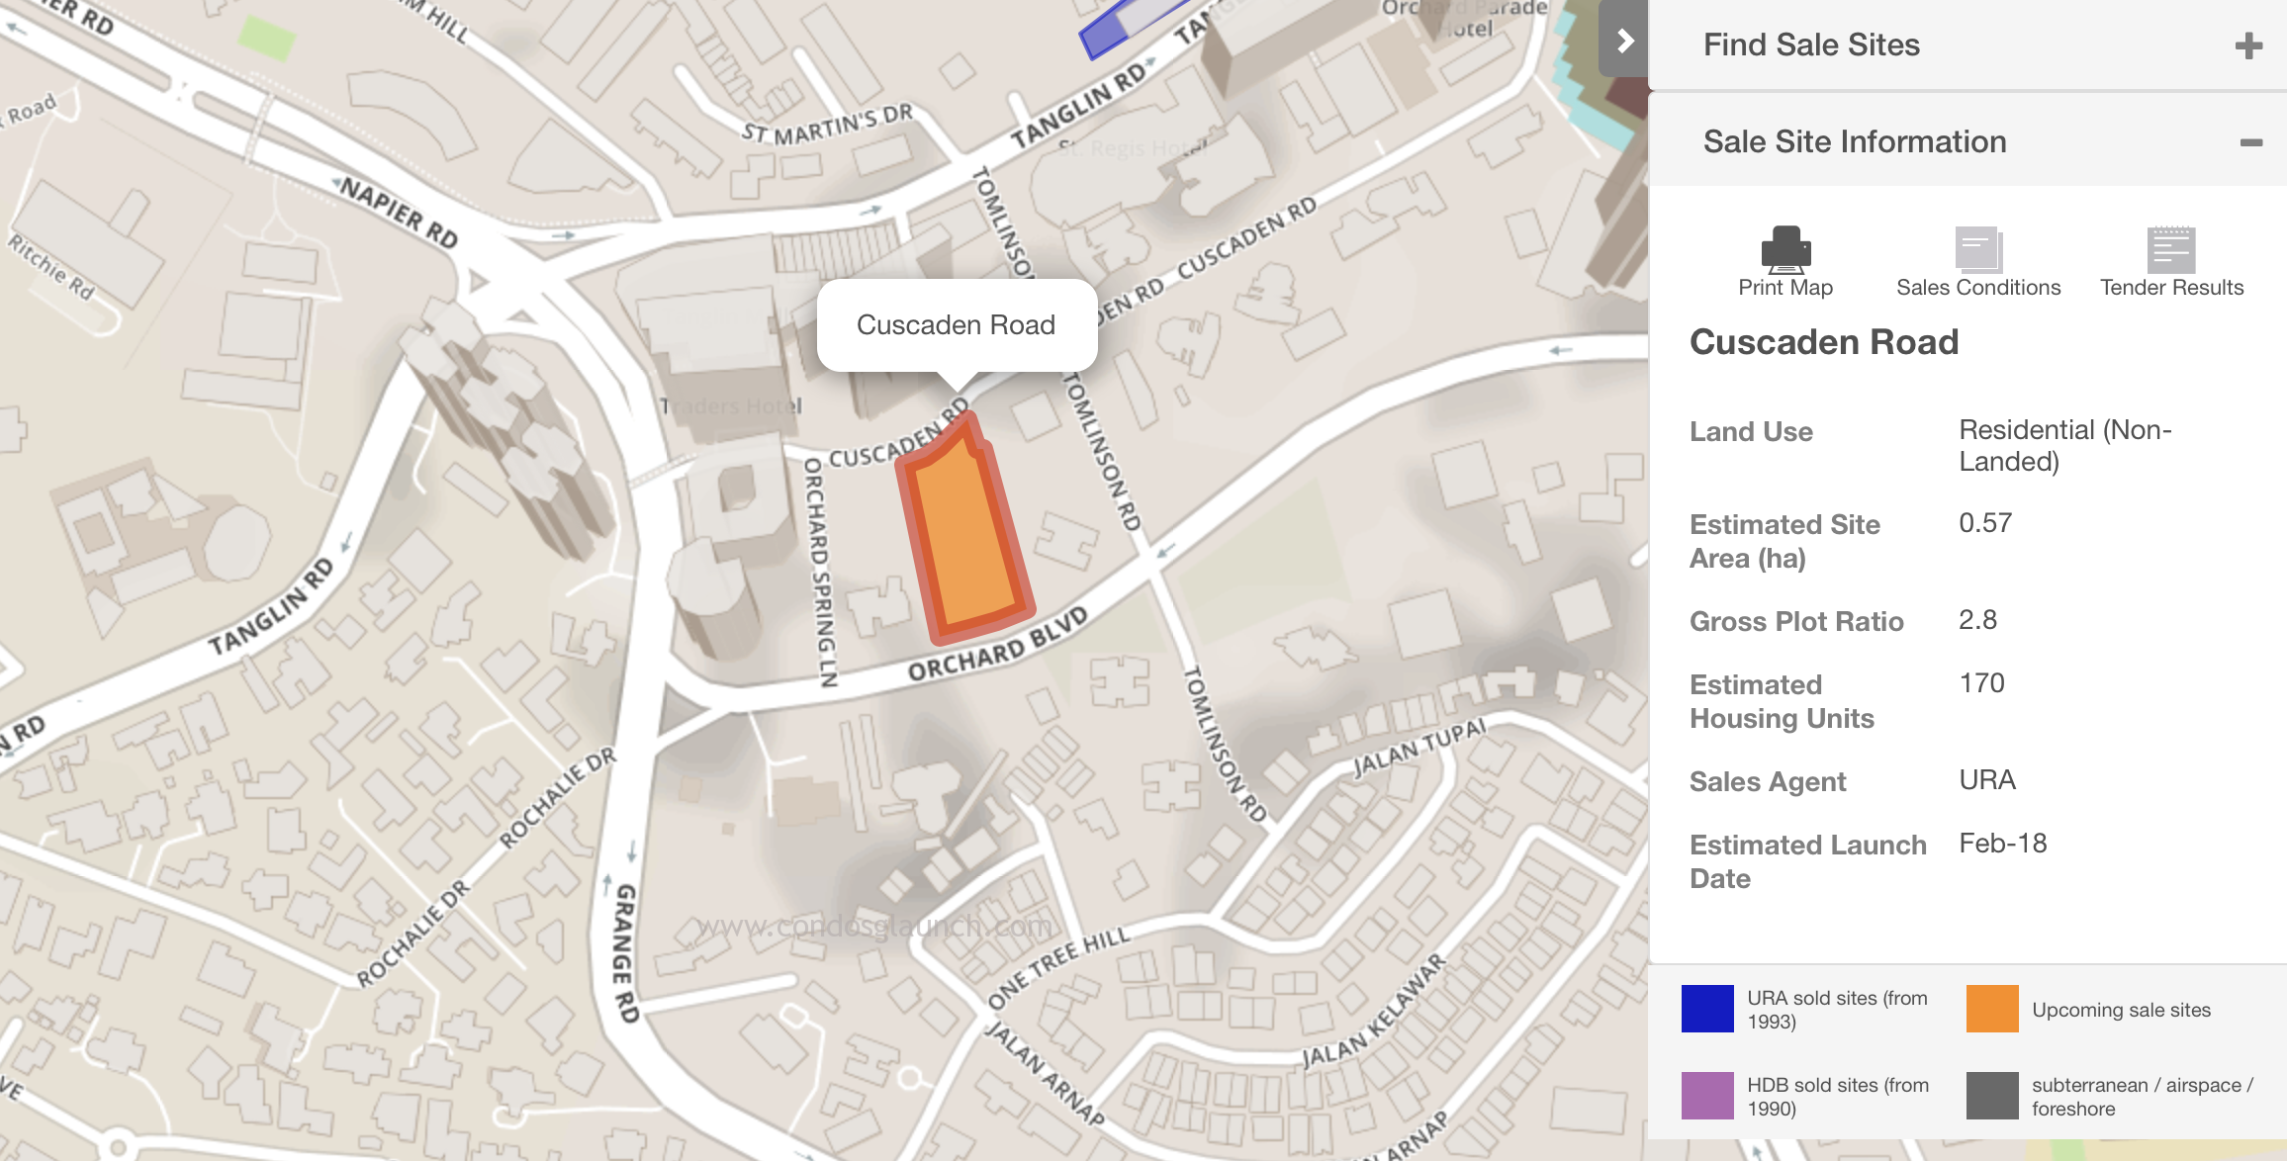
Task: Collapse the side panel with arrow button
Action: point(1623,41)
